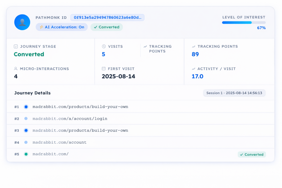Click the lightning bolt AI Acceleration icon
Viewport: 282px width, 188px height.
pyautogui.click(x=41, y=27)
